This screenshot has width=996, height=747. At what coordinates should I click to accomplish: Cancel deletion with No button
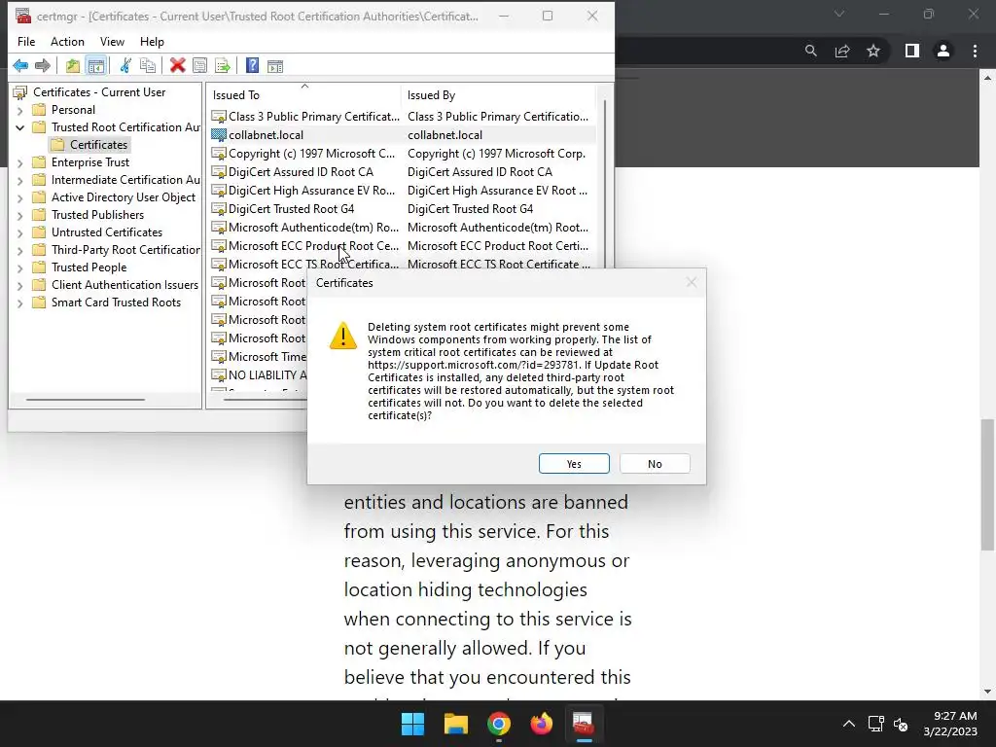655,464
